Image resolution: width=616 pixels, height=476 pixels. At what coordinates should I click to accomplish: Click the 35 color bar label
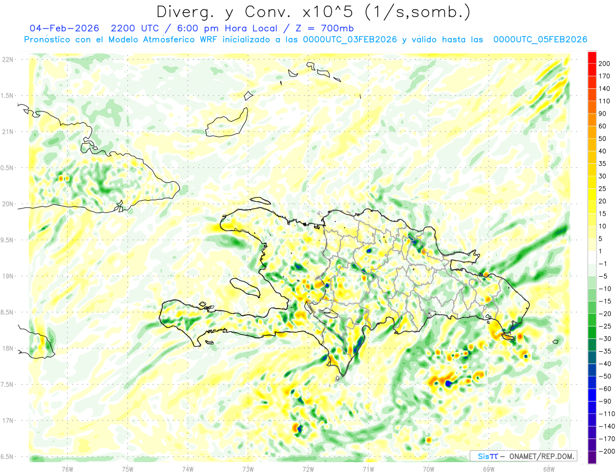coord(603,164)
